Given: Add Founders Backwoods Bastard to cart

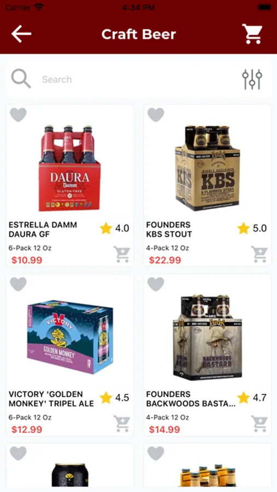Looking at the screenshot, I should point(259,424).
